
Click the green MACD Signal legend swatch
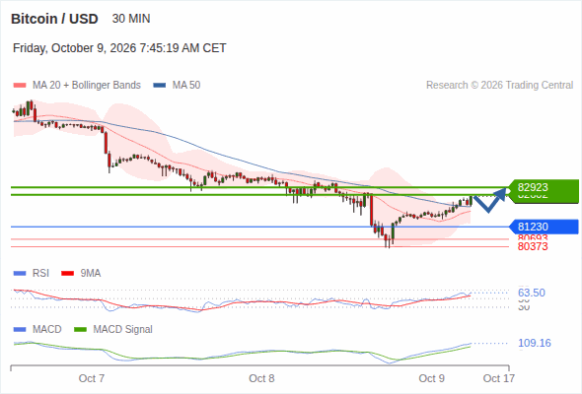coord(80,330)
